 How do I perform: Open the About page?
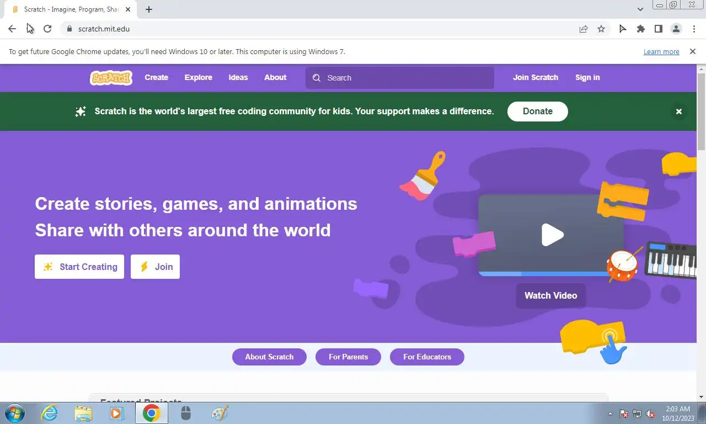[275, 78]
